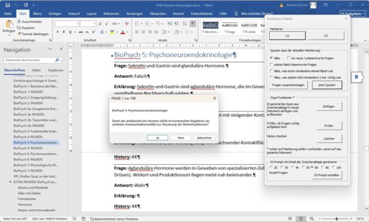This screenshot has width=369, height=222.
Task: Decrease paragraph indent
Action: pyautogui.click(x=170, y=24)
